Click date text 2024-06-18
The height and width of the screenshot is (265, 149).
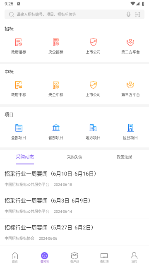pyautogui.click(x=63, y=185)
